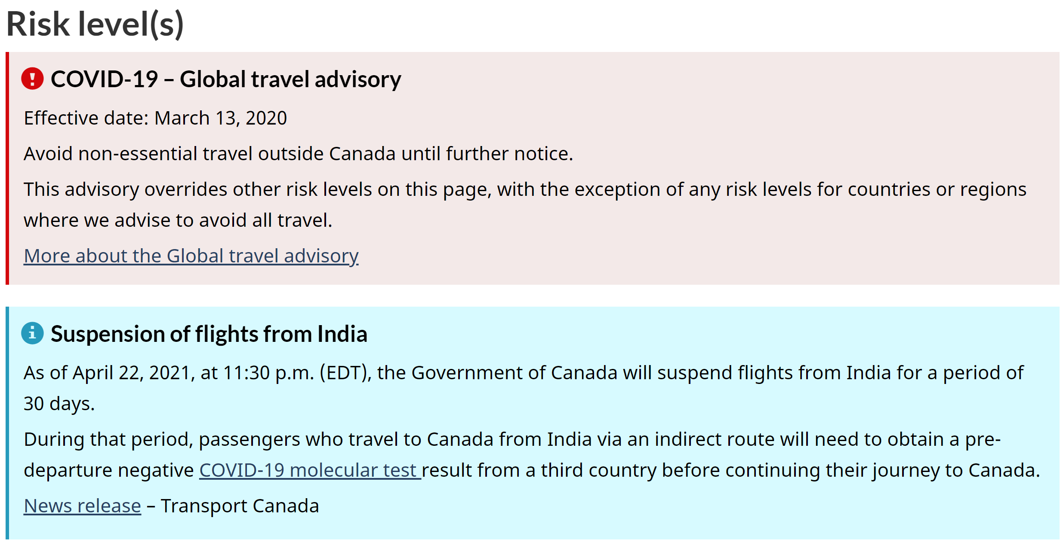Image resolution: width=1063 pixels, height=545 pixels.
Task: Click the blue left border of info box
Action: (x=7, y=423)
